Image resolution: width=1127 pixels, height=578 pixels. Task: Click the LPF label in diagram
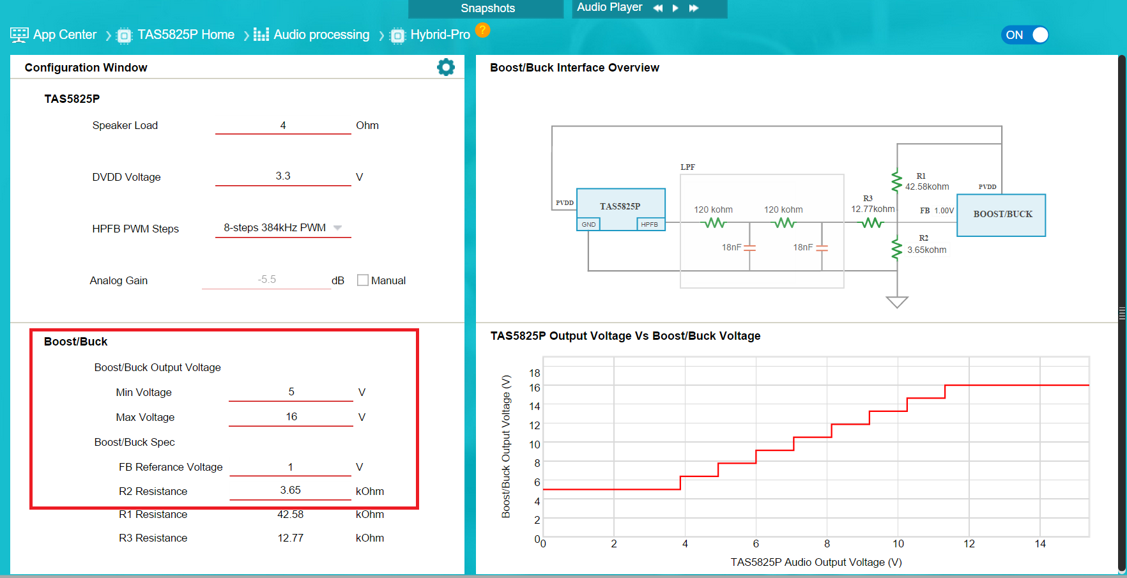pos(687,167)
